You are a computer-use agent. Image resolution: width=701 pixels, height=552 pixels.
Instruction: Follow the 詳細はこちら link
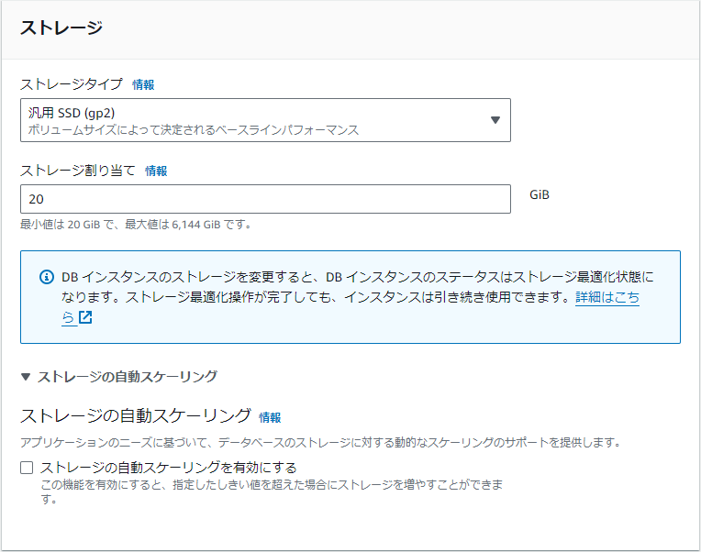(x=607, y=297)
